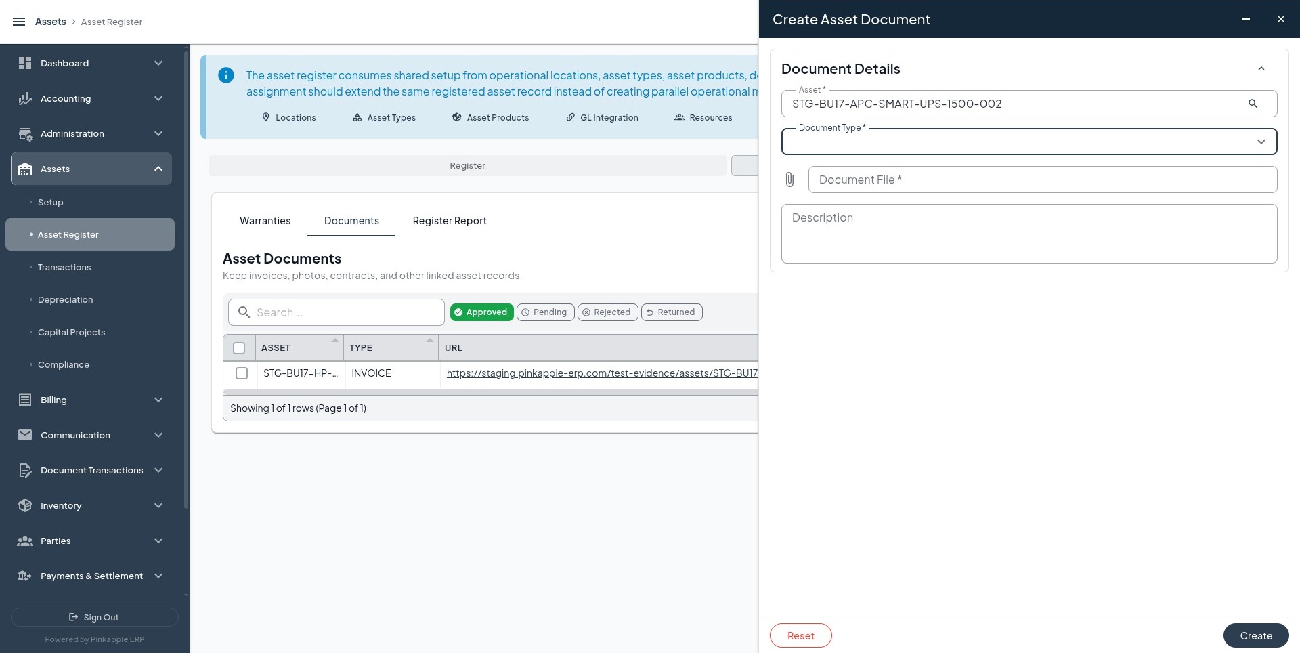The image size is (1300, 653).
Task: Click the Description text area
Action: coord(1029,234)
